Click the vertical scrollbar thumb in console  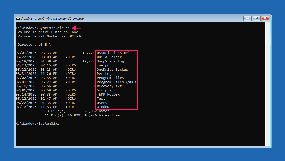click(x=268, y=32)
